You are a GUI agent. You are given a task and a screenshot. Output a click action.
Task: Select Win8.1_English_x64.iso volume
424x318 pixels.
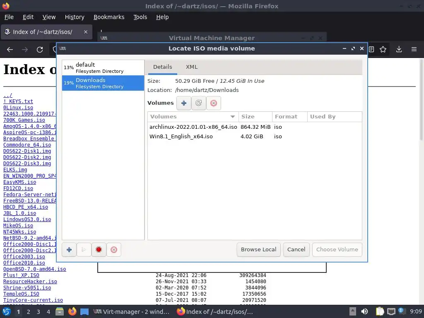click(x=255, y=137)
